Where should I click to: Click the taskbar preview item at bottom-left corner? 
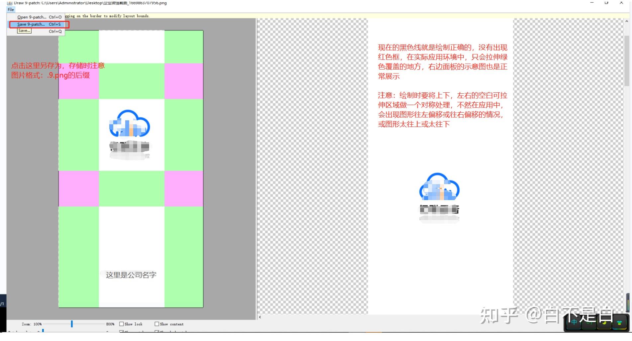coord(2,303)
